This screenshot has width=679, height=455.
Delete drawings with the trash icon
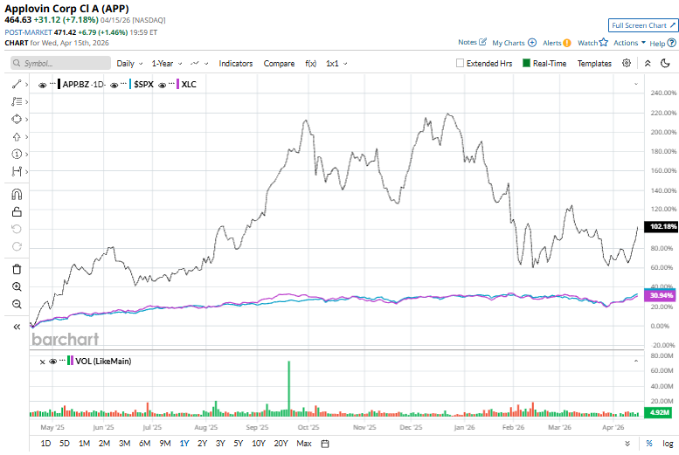[x=17, y=269]
